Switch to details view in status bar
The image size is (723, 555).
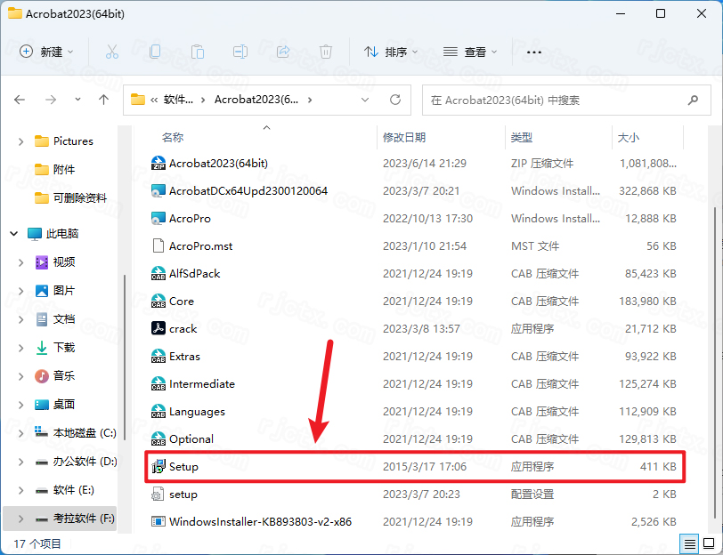point(690,544)
